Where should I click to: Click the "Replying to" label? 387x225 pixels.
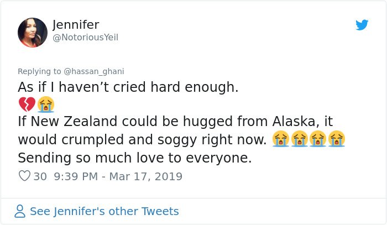[x=39, y=71]
